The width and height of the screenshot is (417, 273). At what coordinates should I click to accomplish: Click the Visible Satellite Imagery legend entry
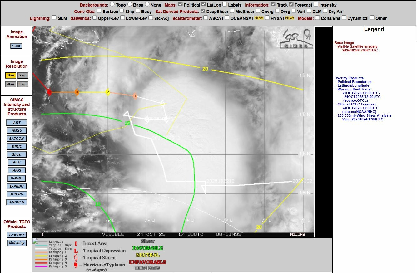click(357, 46)
